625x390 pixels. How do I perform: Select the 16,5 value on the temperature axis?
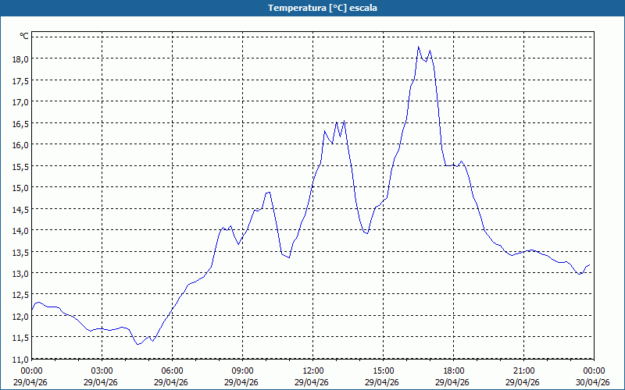(x=20, y=123)
